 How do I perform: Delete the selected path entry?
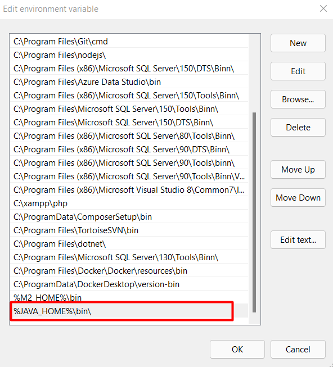(x=298, y=128)
